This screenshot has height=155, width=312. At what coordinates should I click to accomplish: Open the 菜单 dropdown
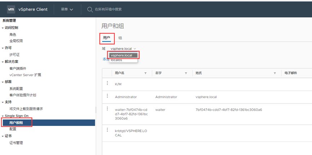pyautogui.click(x=67, y=9)
